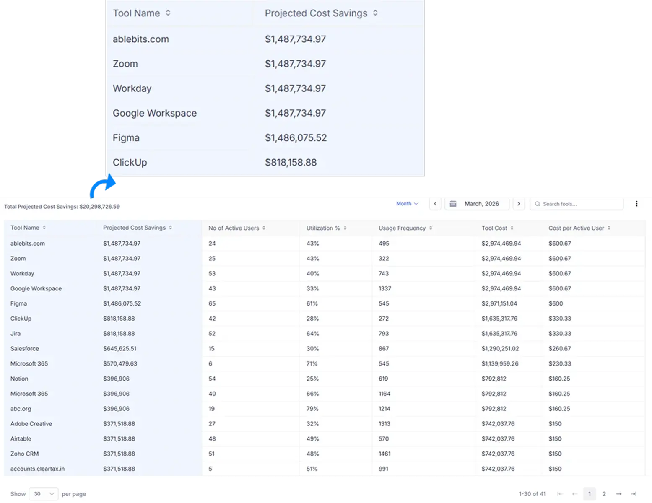
Task: Click the first-page arrow in pagination
Action: click(560, 494)
